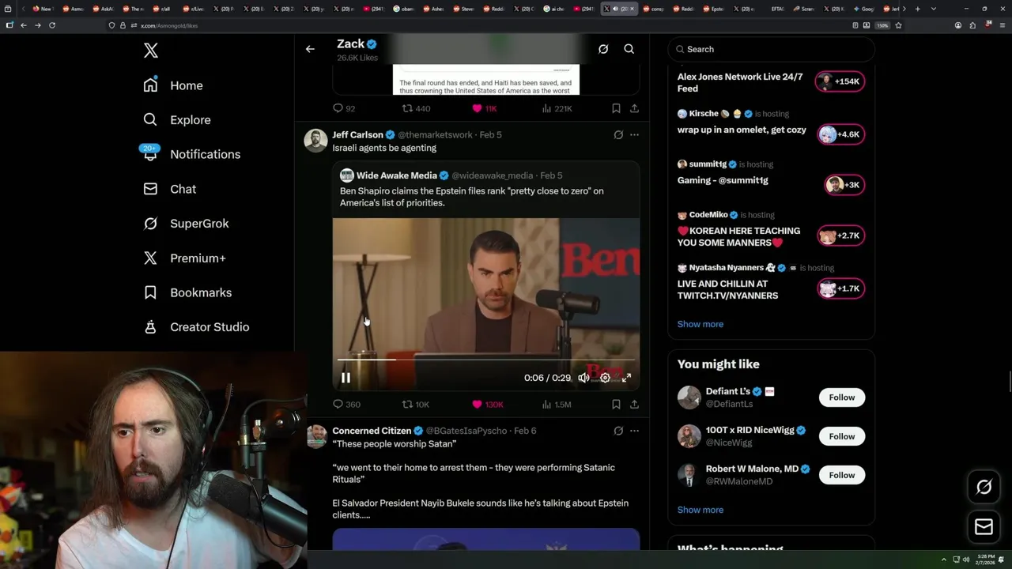Open Jeff Carlson's avatar
Viewport: 1012px width, 569px height.
pos(316,140)
